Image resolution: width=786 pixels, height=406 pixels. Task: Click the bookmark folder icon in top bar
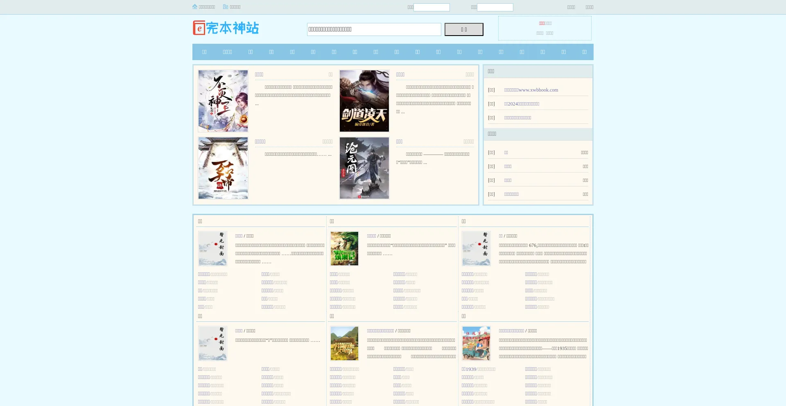pos(226,7)
